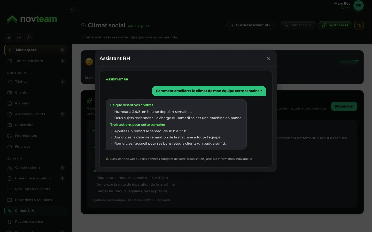Toggle the eye visibility icon in sidebar

(x=9, y=37)
